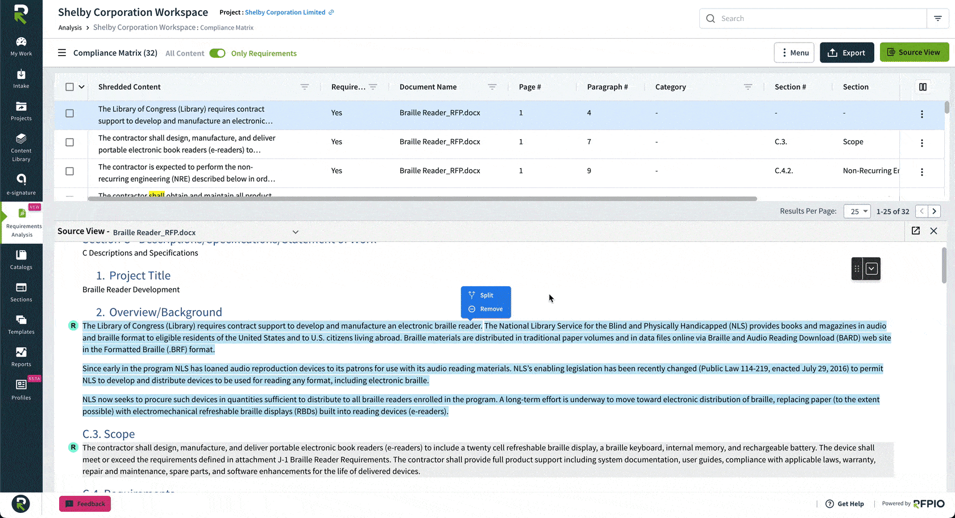Go to Projects in sidebar

[x=21, y=111]
